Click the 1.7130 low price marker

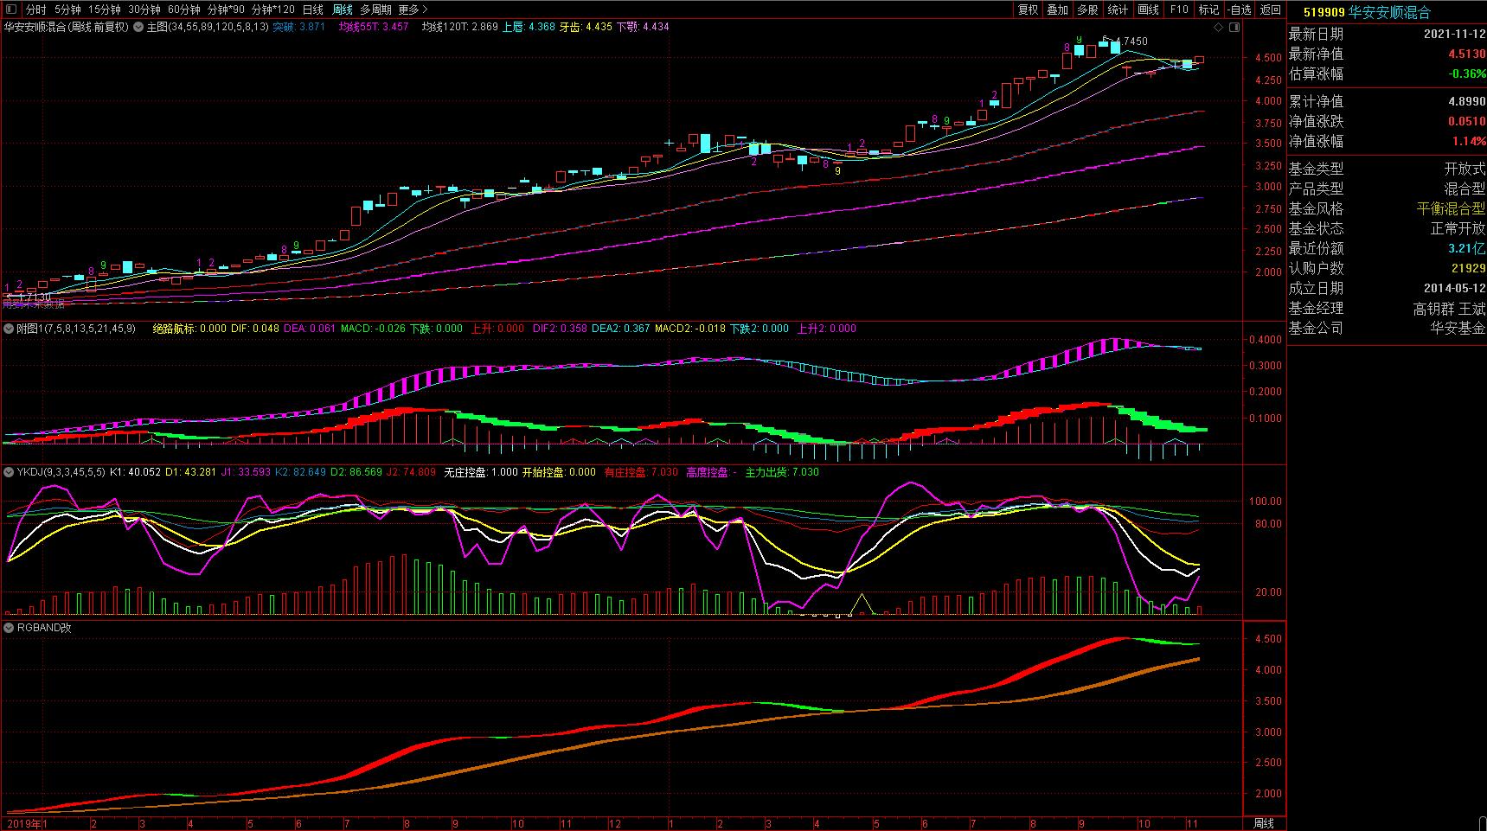point(35,296)
